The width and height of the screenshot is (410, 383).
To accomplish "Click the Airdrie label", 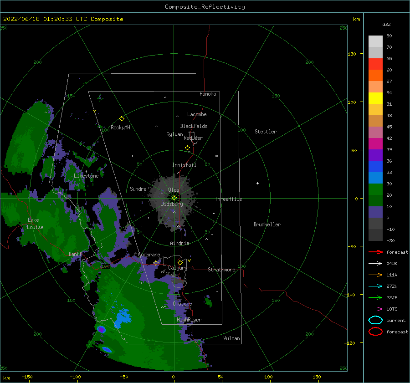I will point(179,243).
